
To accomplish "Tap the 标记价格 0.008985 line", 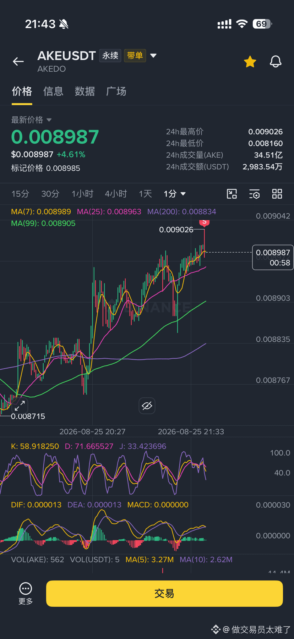I will [45, 168].
